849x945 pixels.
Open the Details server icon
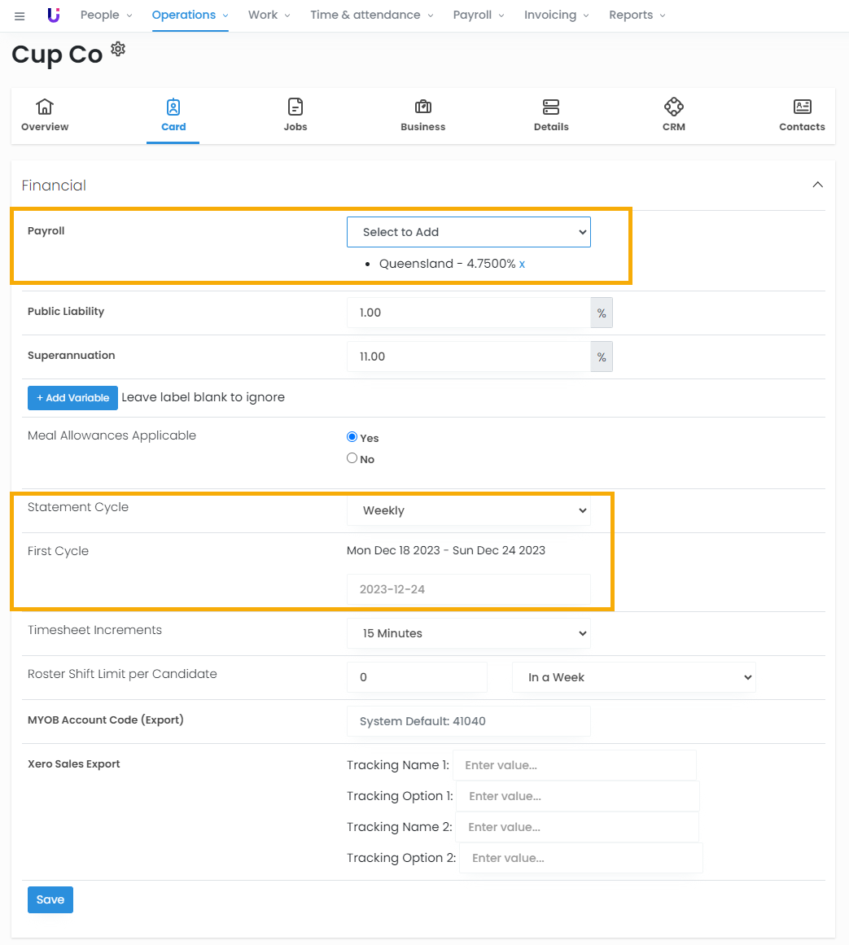(x=551, y=107)
